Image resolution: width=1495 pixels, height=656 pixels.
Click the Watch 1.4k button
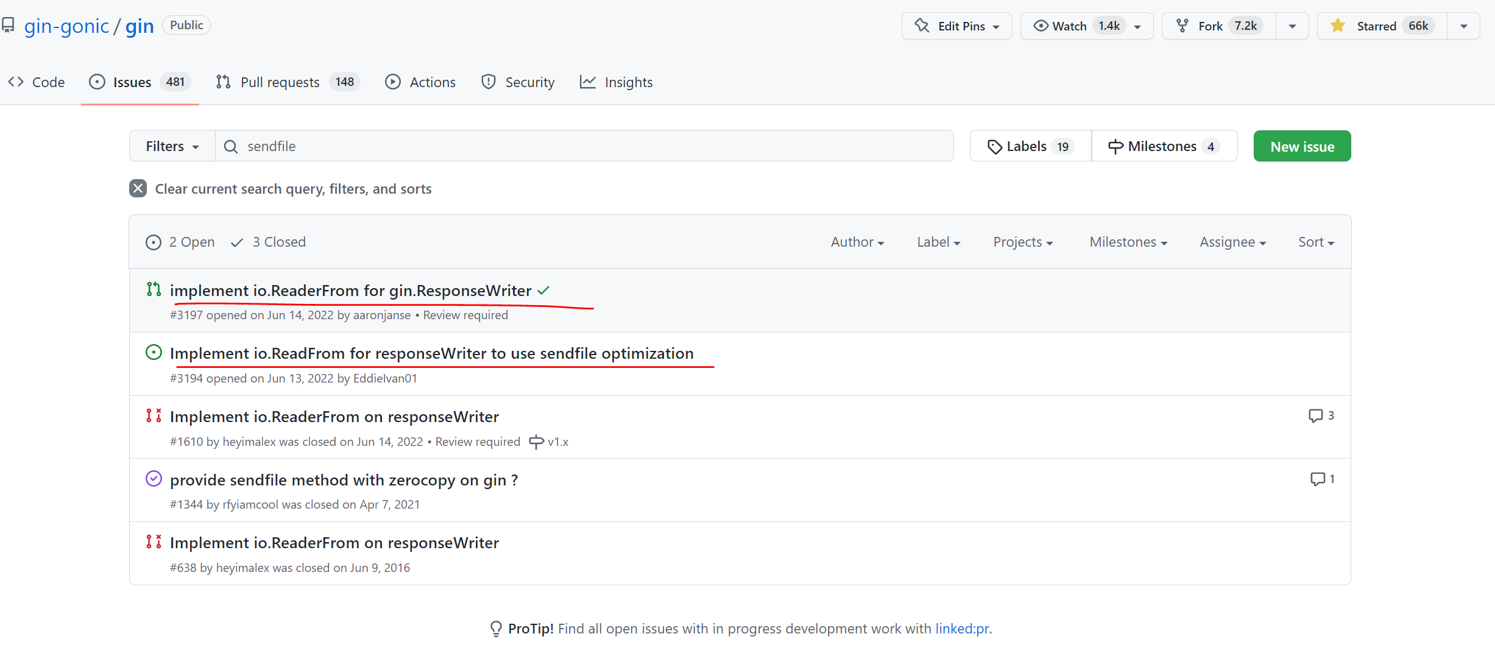coord(1087,26)
